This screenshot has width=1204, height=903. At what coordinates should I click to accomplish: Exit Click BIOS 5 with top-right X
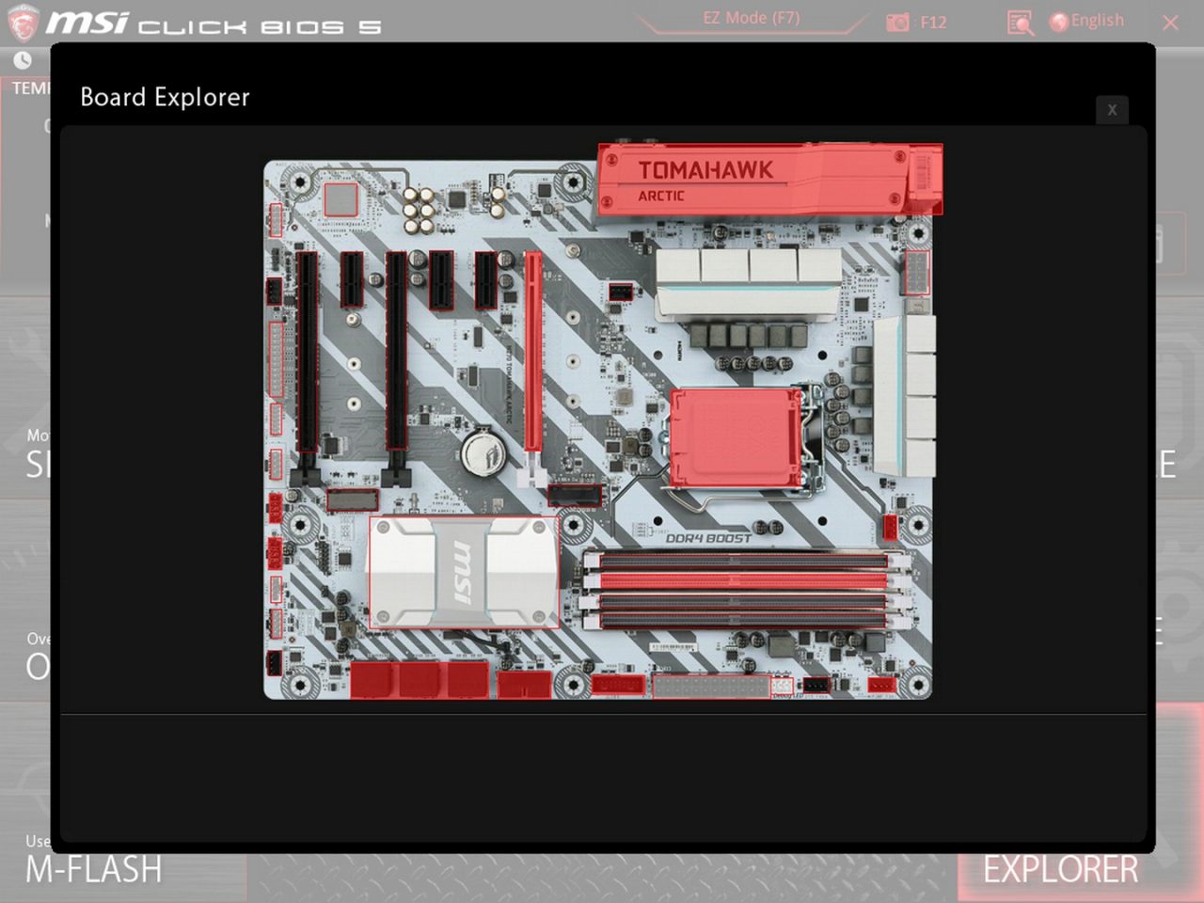[x=1170, y=23]
